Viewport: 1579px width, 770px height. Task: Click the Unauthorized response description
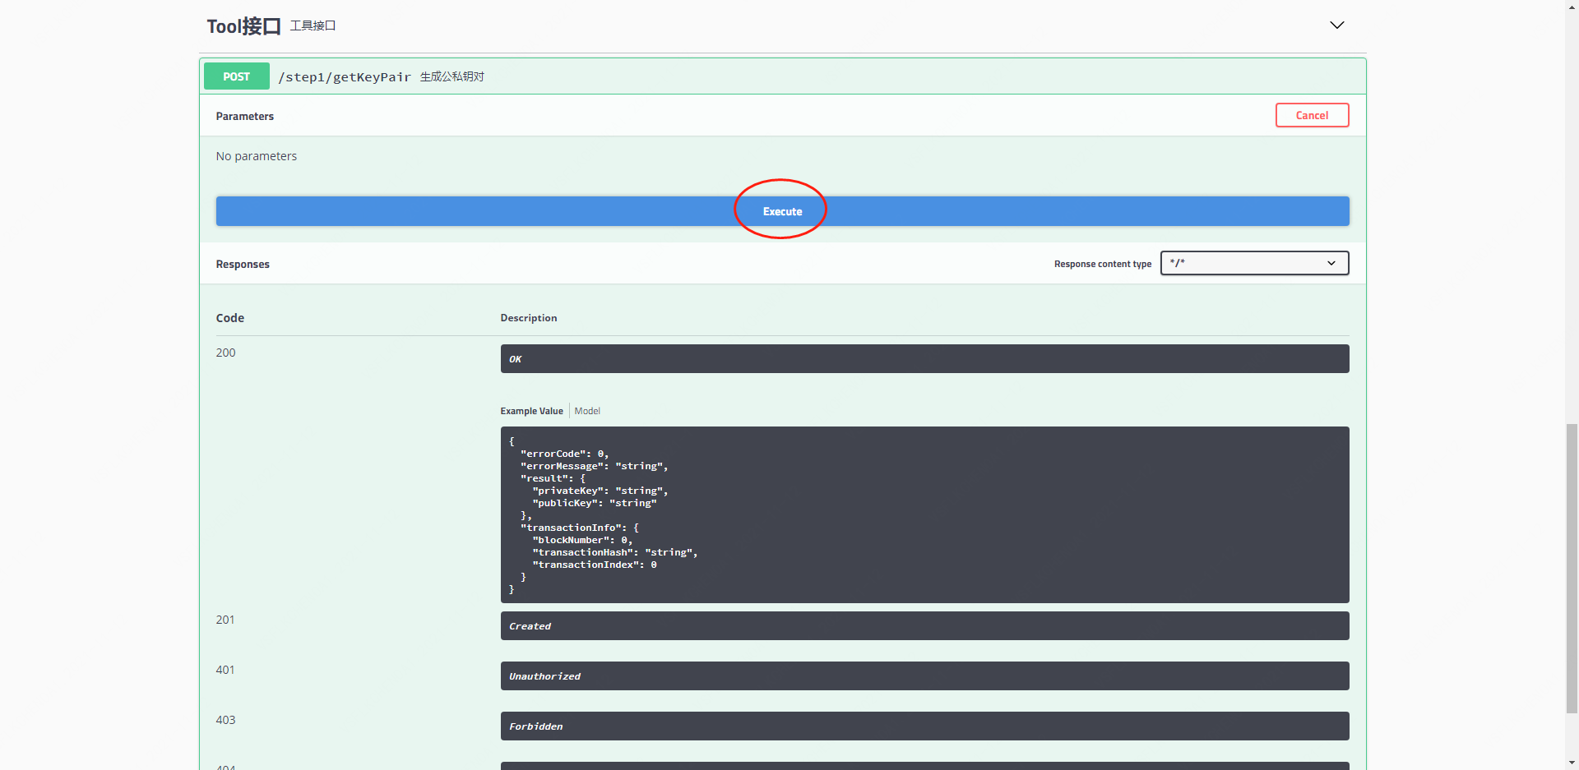924,675
